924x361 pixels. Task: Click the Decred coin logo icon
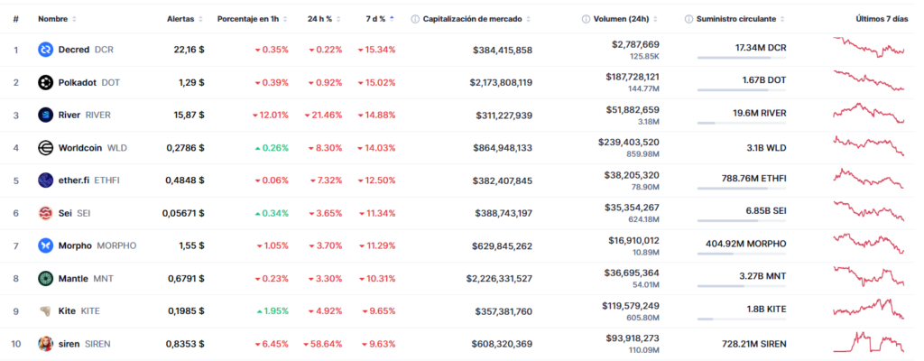click(45, 50)
